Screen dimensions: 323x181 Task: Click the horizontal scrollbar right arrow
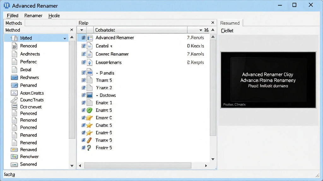(206, 166)
